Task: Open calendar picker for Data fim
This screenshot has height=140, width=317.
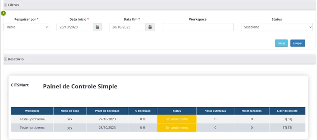Action: coord(150,27)
